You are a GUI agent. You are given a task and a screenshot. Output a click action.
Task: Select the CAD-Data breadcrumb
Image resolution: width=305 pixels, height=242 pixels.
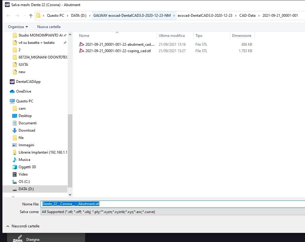pyautogui.click(x=247, y=16)
